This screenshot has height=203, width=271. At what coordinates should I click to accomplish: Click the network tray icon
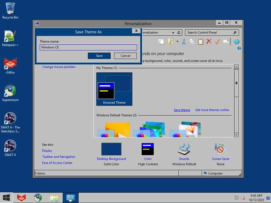[x=236, y=198]
